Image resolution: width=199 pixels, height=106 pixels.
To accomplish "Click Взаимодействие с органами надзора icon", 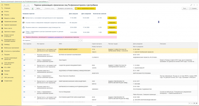I will pos(2,40).
